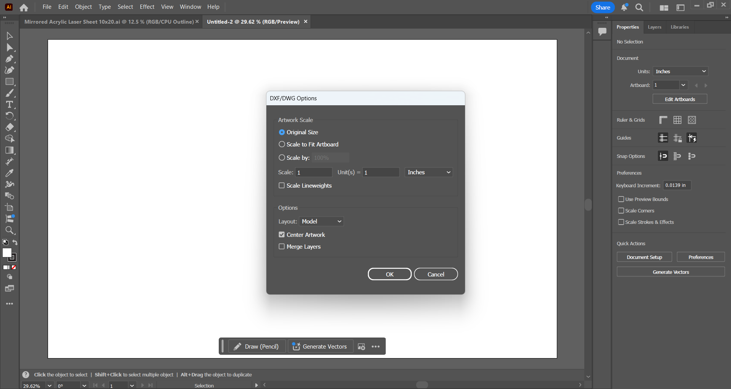Open Edit Toolbar three dots

click(x=10, y=304)
